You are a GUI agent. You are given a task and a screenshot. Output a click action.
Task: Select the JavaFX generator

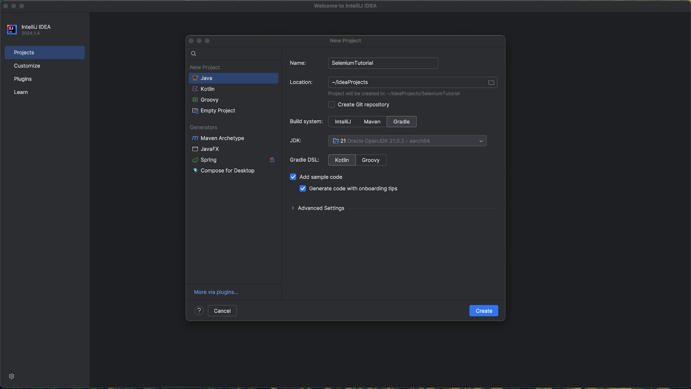click(x=210, y=149)
